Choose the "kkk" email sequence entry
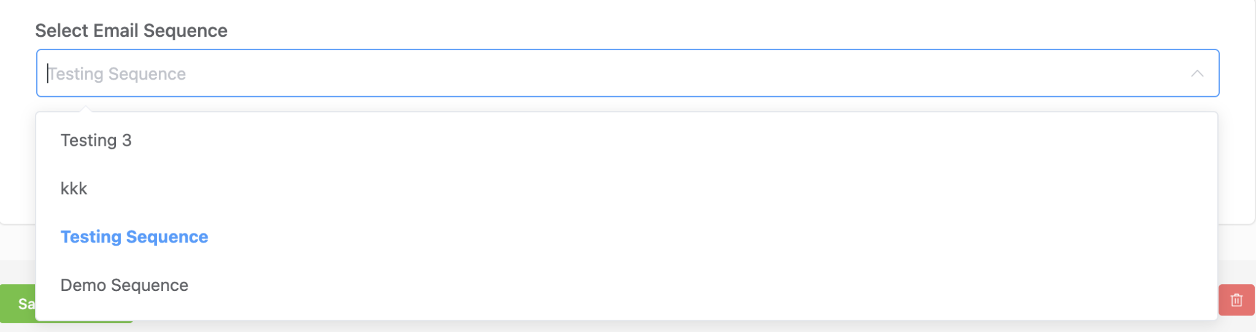Screen dimensions: 1256x332 74,189
